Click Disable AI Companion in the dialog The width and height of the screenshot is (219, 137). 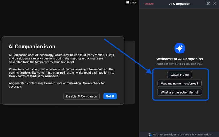(x=81, y=96)
